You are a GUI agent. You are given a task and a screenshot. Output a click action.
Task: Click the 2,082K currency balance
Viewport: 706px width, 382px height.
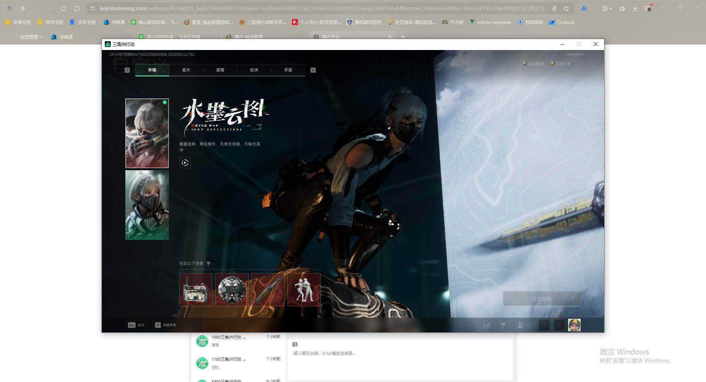(x=534, y=64)
